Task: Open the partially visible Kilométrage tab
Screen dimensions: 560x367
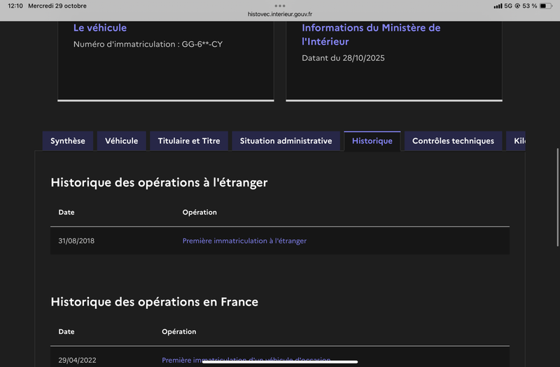Action: tap(517, 141)
